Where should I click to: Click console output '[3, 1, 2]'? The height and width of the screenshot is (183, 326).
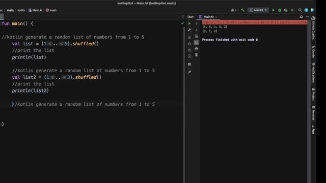click(210, 31)
